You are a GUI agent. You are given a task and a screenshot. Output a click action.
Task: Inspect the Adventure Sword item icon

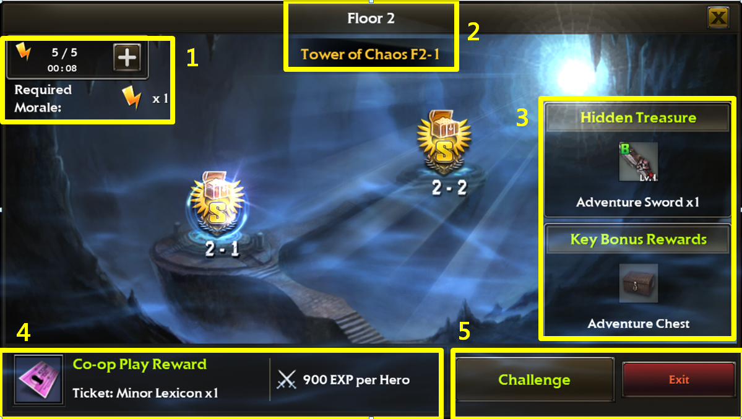[x=639, y=162]
